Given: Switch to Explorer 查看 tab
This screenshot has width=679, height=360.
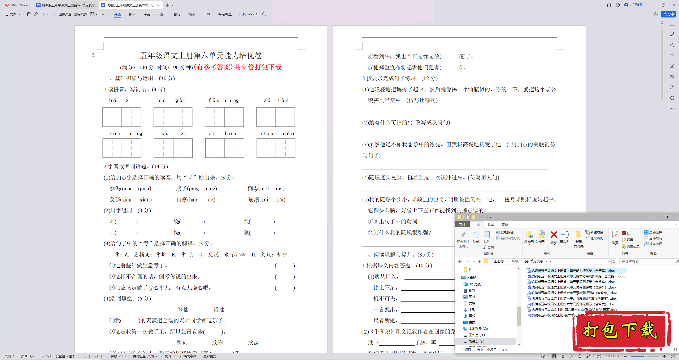Looking at the screenshot, I should [x=504, y=224].
